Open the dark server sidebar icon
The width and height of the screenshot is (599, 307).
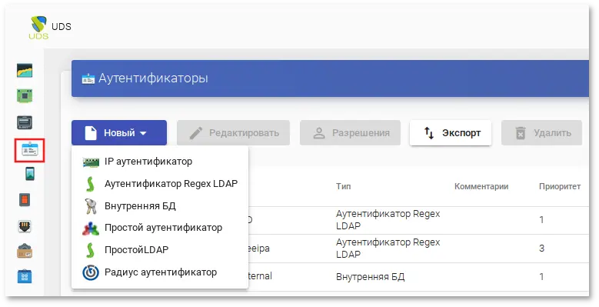[x=25, y=122]
